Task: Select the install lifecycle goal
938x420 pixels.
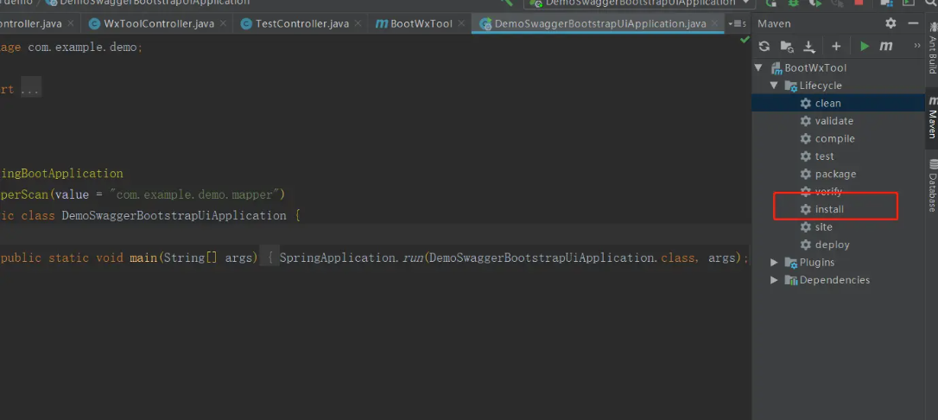Action: [829, 209]
